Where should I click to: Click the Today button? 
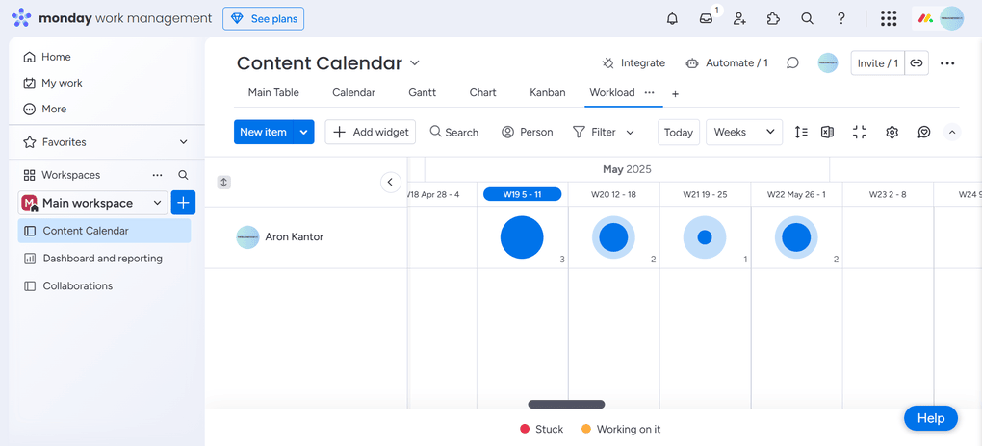[x=679, y=132]
